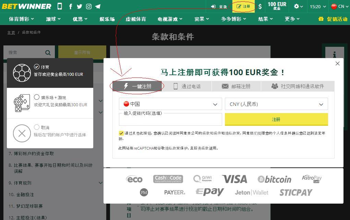Click the 显示所有 show all button
Image resolution: width=350 pixels, height=220 pixels.
pyautogui.click(x=82, y=53)
